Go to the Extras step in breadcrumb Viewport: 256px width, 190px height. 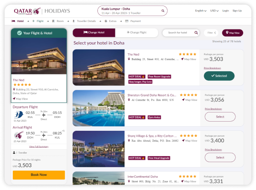coord(110,21)
